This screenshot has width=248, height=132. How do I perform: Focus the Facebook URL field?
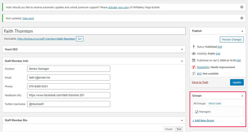click(x=69, y=95)
